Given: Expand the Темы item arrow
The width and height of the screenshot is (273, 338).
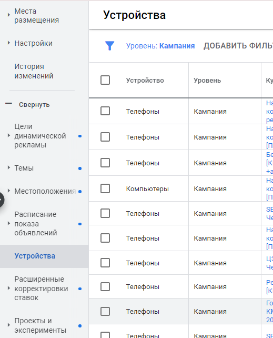Looking at the screenshot, I should pyautogui.click(x=8, y=167).
